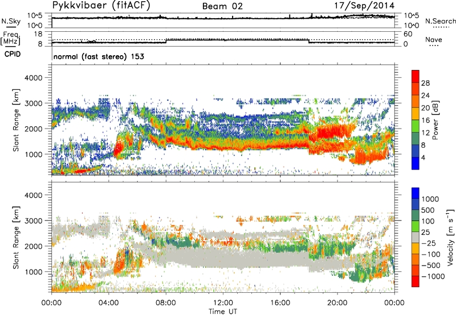
Task: Click the 'Nave' legend label
Action: [434, 39]
